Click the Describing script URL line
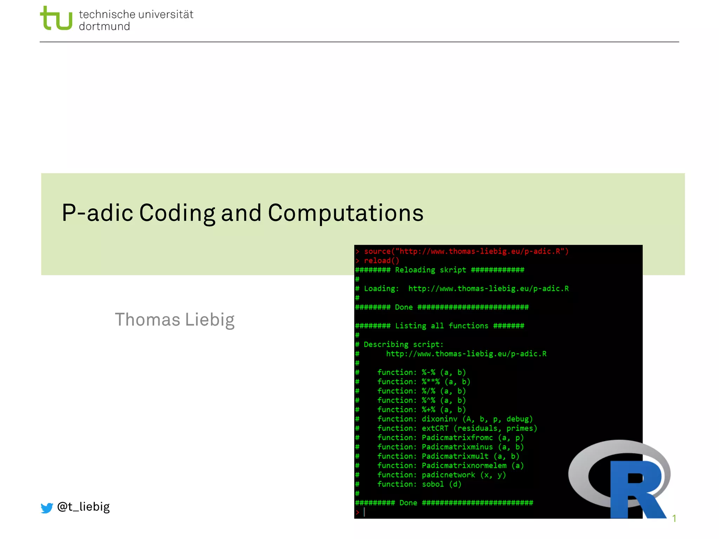 pyautogui.click(x=466, y=354)
